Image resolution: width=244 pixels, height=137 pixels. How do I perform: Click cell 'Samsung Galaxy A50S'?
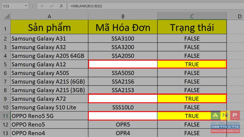tap(49, 73)
